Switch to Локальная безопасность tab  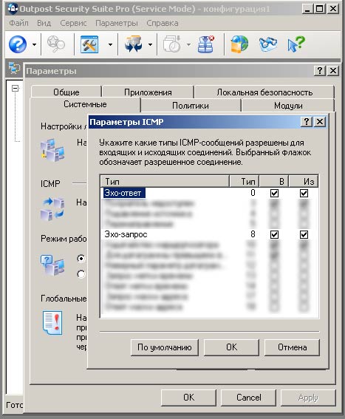[x=264, y=92]
